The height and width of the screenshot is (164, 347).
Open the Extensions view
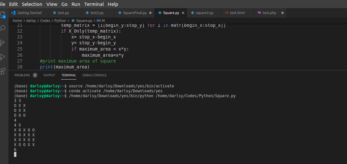coord(3,71)
